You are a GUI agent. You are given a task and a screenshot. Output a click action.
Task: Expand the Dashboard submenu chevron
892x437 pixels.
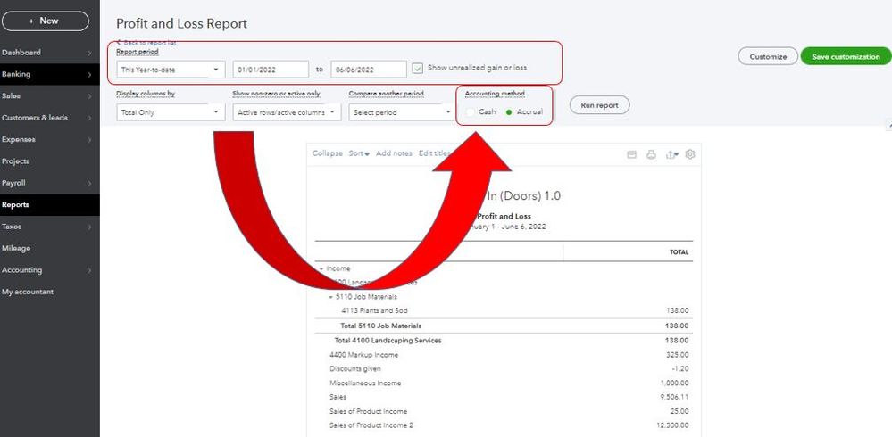click(x=89, y=53)
